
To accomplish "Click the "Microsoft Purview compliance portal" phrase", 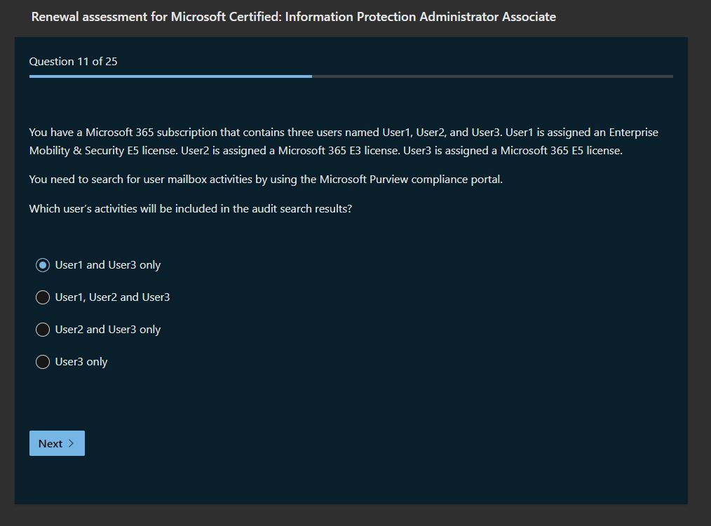I will [x=409, y=179].
